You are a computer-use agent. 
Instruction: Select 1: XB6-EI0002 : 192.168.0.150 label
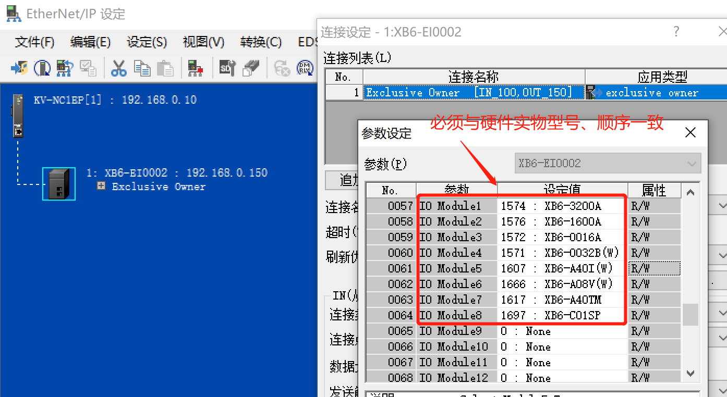177,173
